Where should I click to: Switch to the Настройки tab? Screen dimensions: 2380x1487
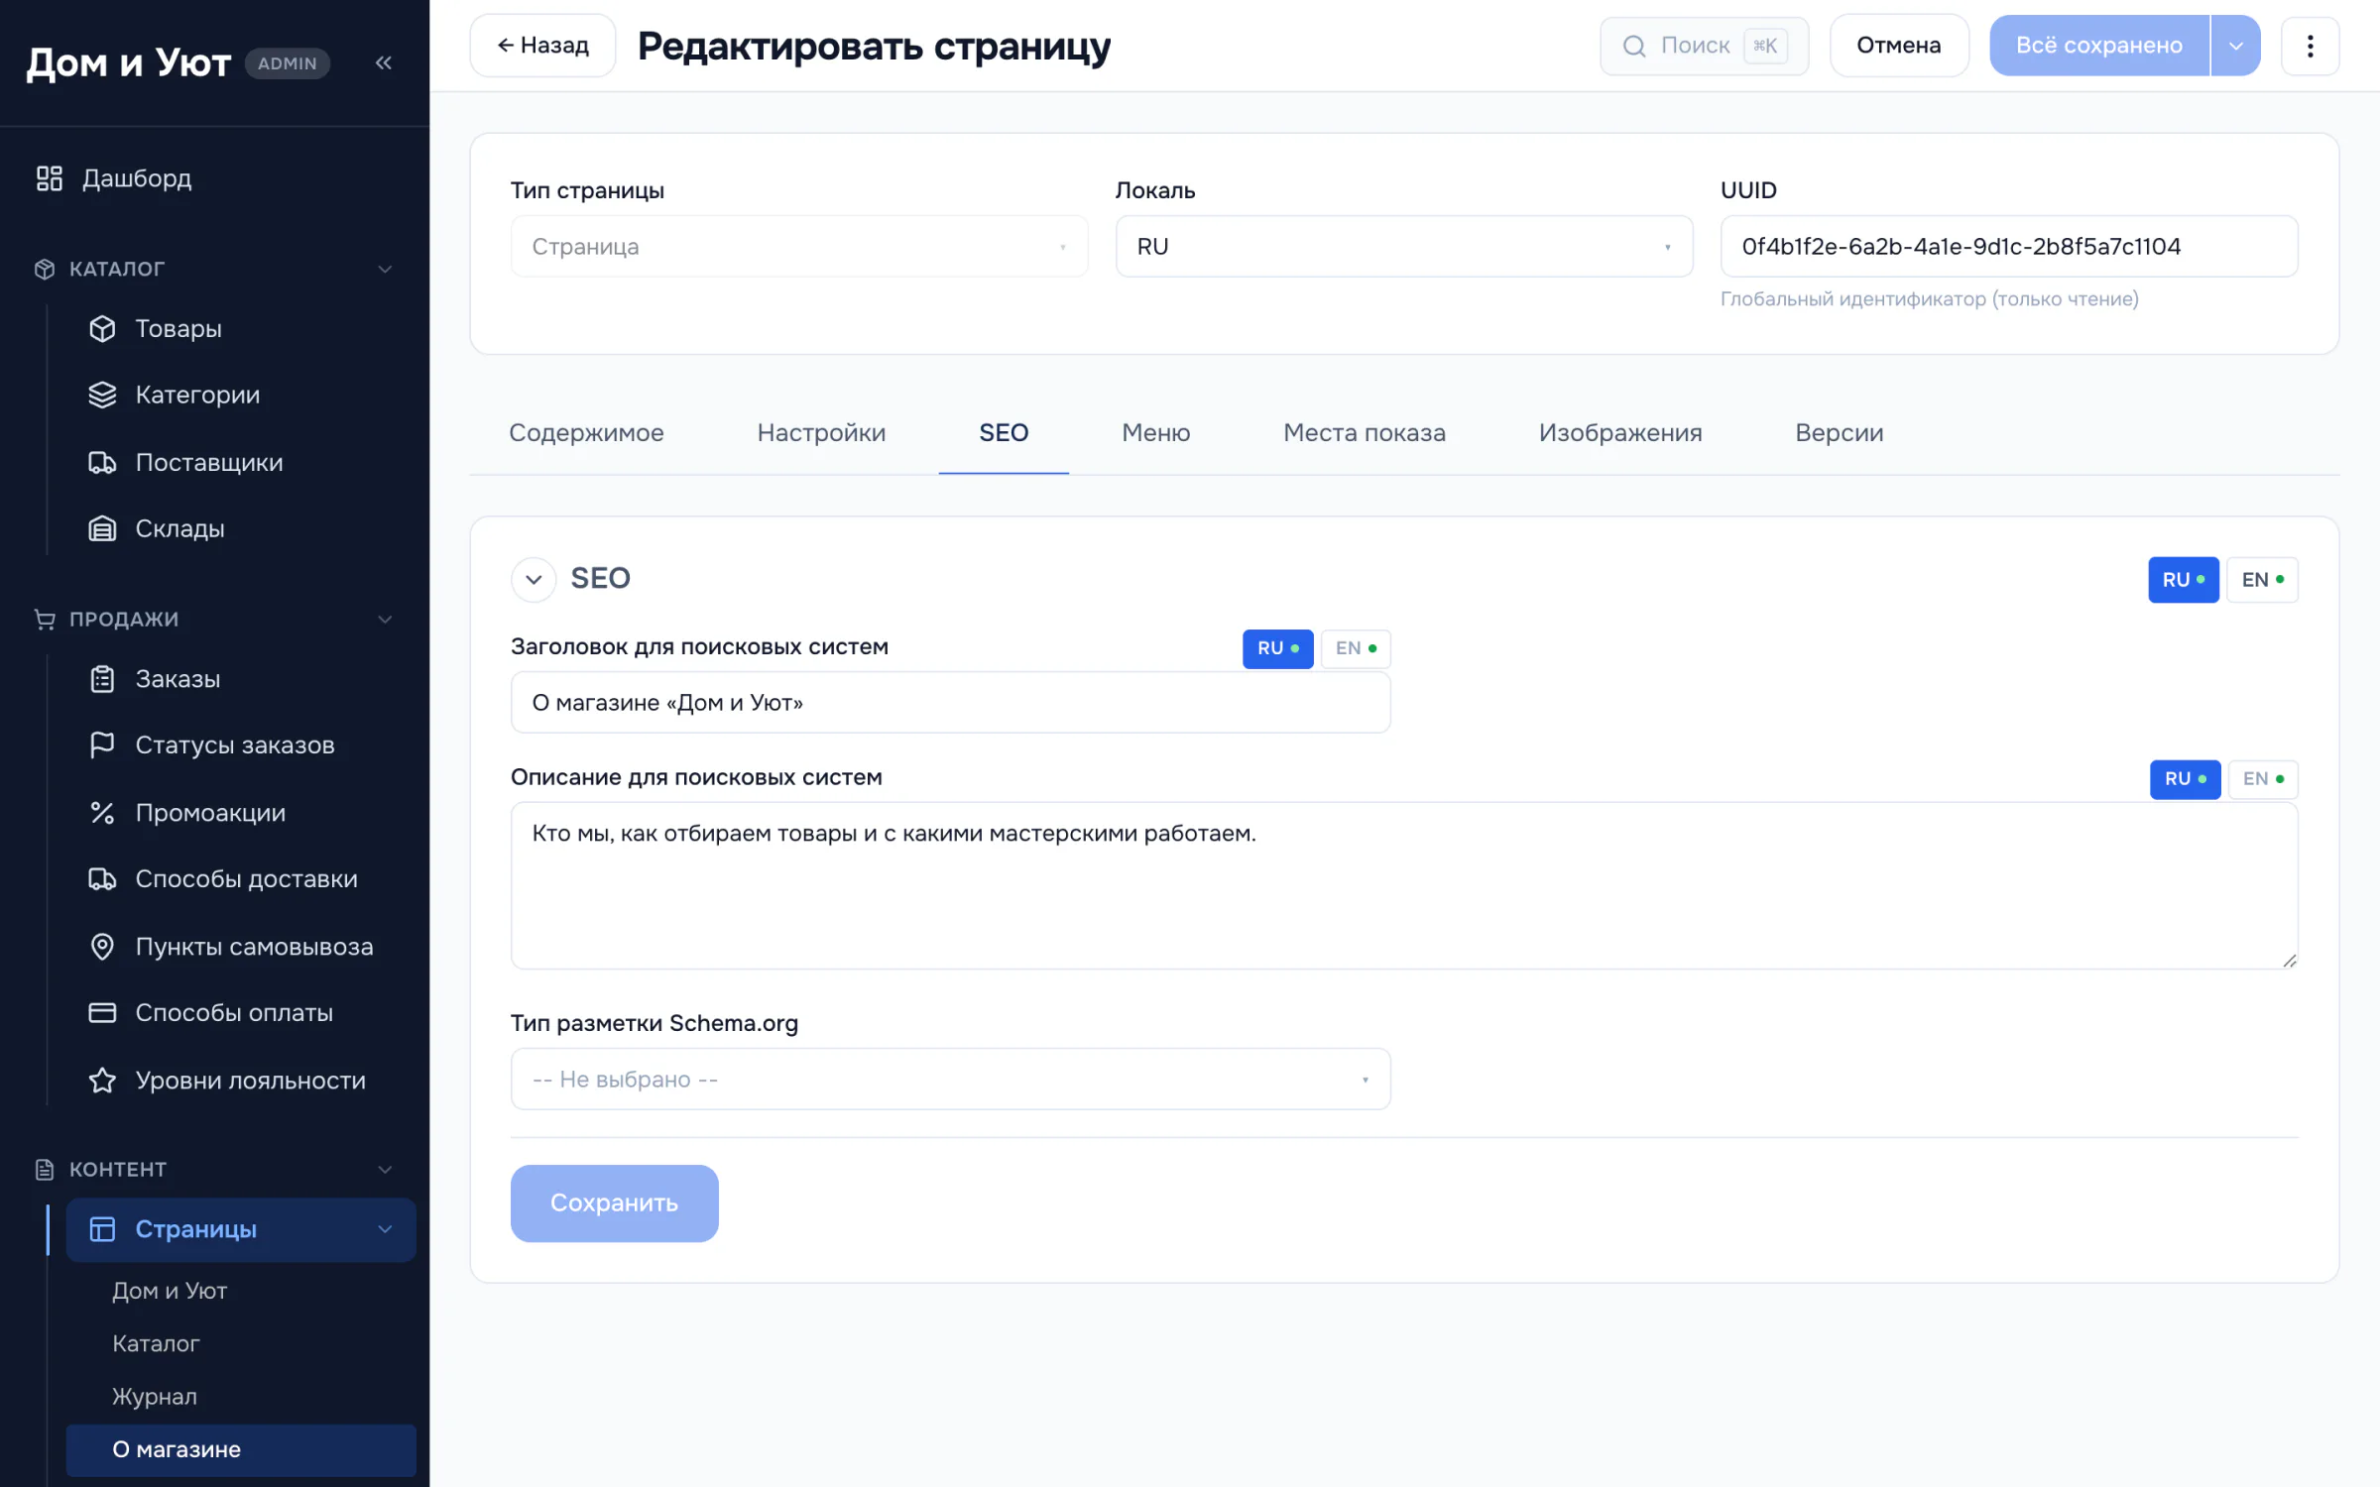click(x=821, y=432)
